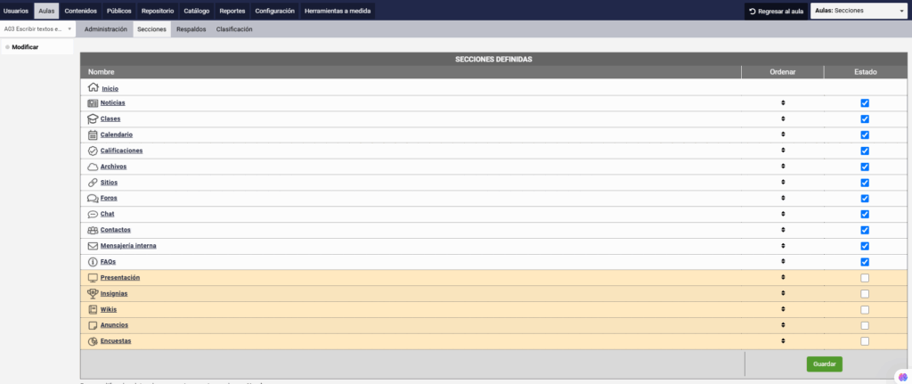Enable the Wikis section checkbox
912x384 pixels.
coord(864,309)
